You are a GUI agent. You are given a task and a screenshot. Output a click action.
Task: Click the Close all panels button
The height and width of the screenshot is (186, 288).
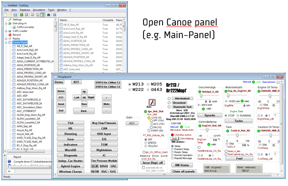coord(184,171)
